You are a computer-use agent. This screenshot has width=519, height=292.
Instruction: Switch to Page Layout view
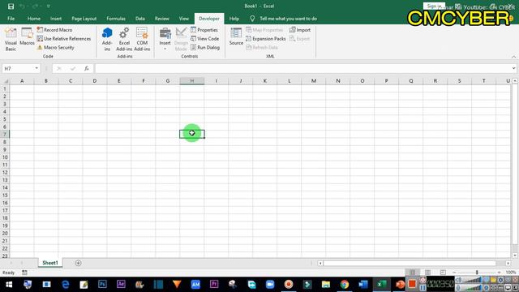click(x=427, y=273)
